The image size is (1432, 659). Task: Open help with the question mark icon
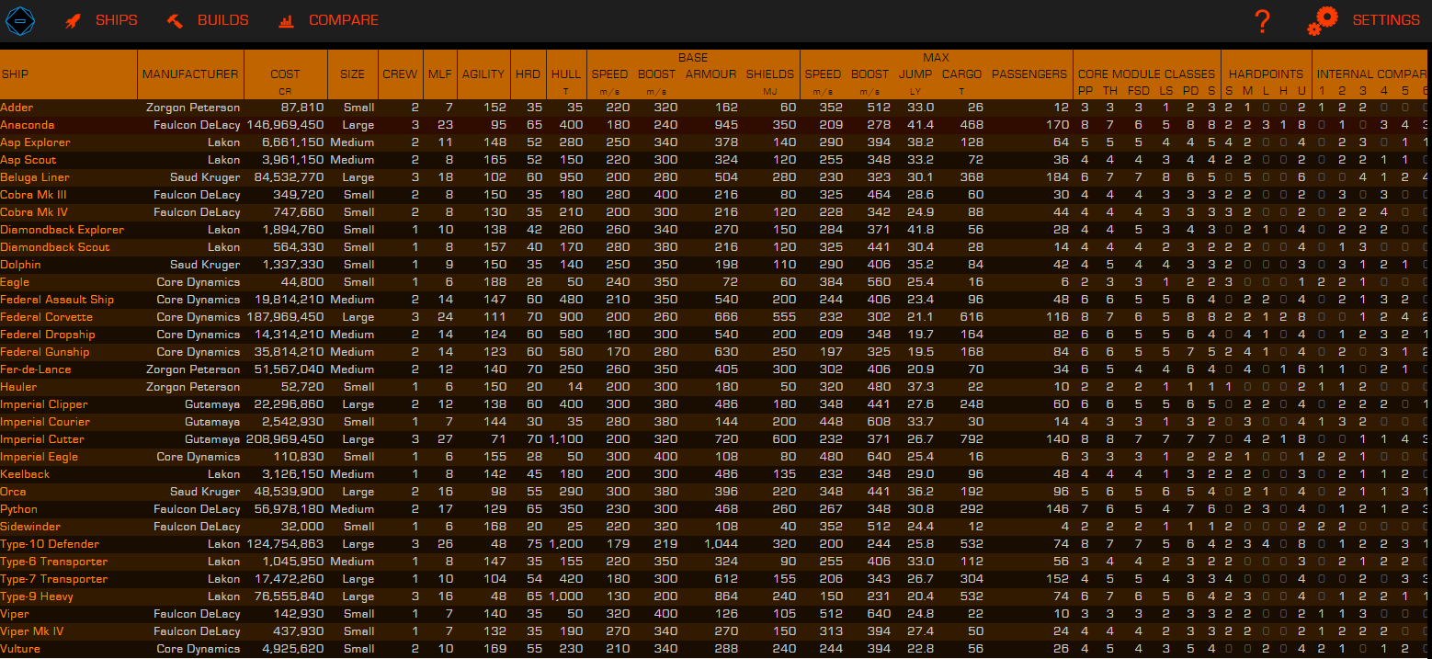(x=1262, y=20)
